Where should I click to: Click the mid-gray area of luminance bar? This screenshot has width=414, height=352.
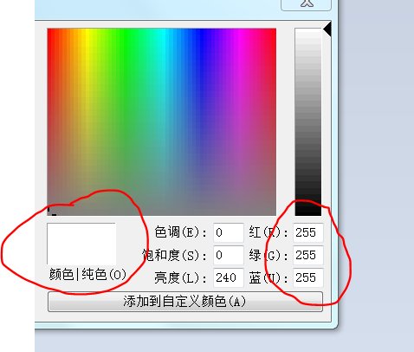click(x=308, y=122)
